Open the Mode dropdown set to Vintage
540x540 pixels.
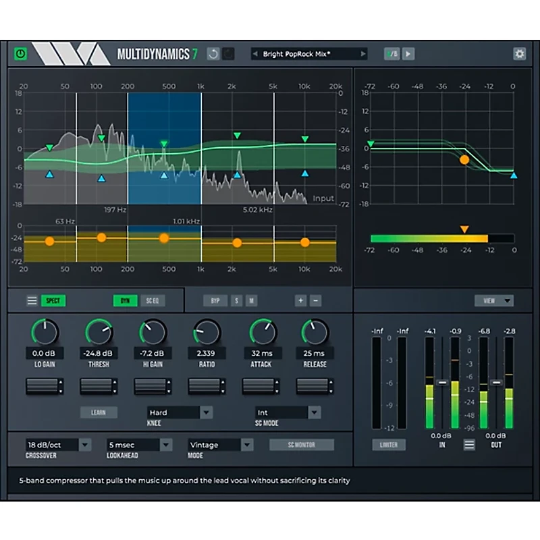pyautogui.click(x=221, y=445)
